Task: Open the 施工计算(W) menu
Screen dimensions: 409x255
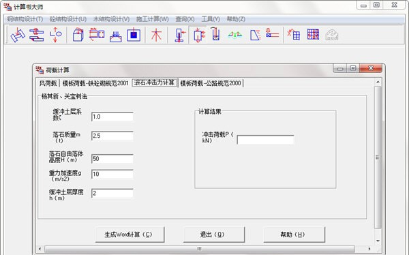Action: click(152, 19)
